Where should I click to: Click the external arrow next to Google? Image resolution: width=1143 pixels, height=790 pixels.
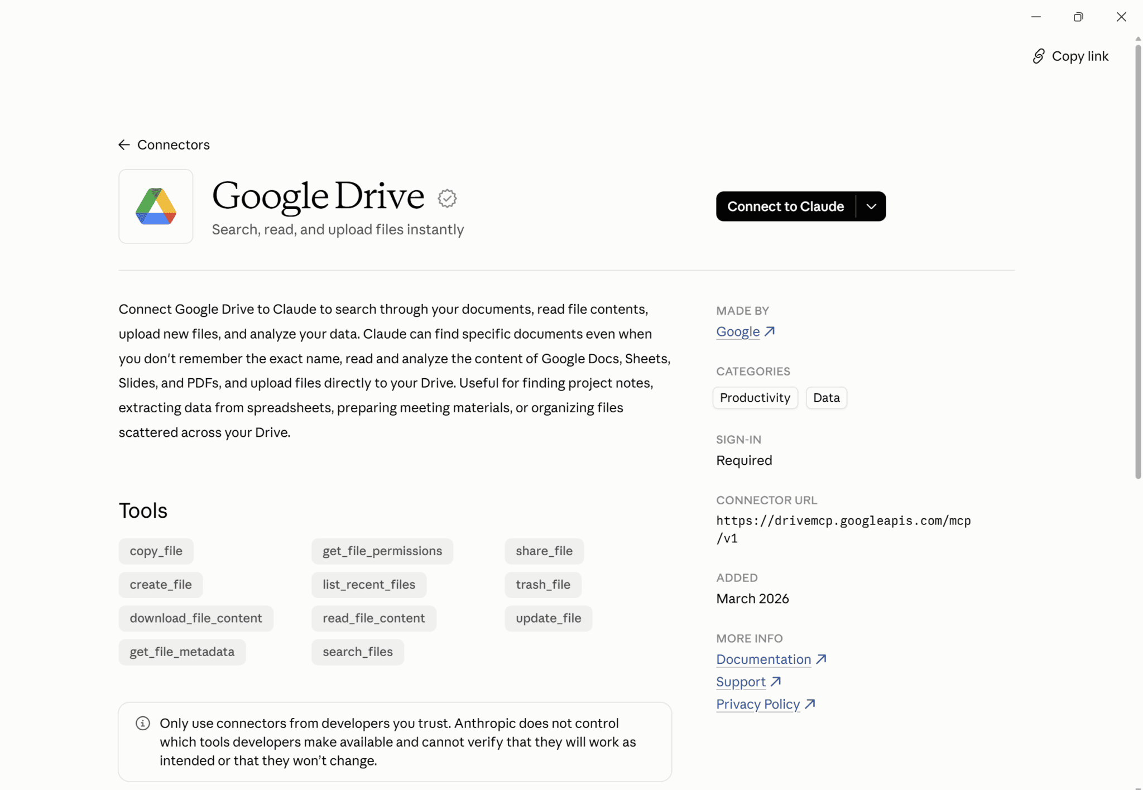(x=770, y=331)
